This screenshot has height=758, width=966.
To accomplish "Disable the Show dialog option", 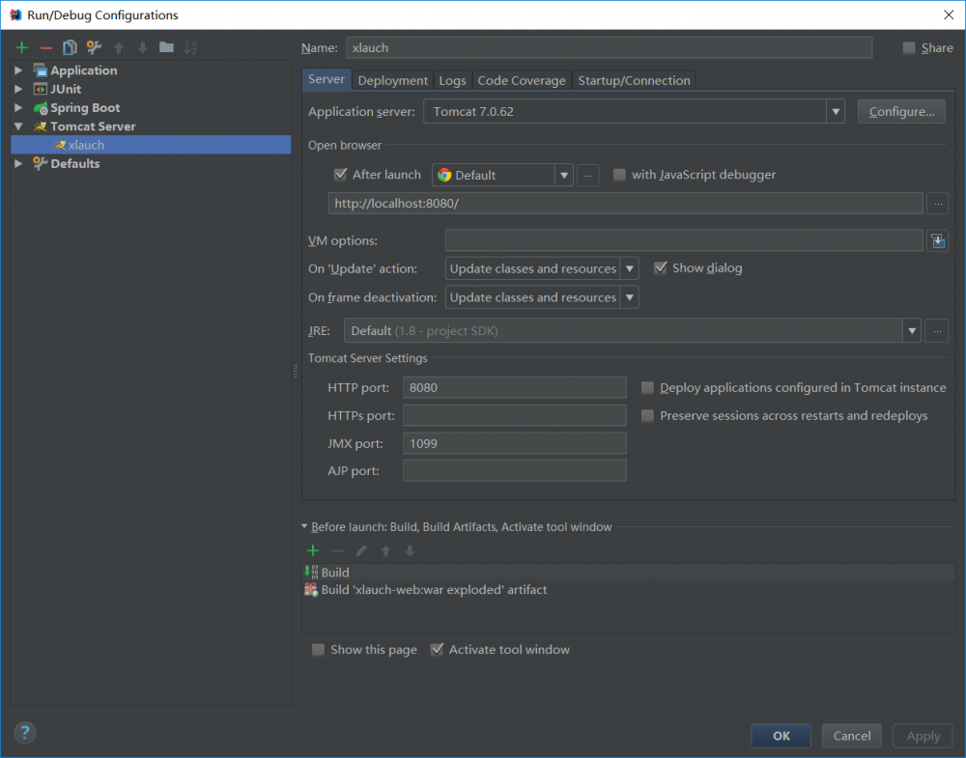I will pos(661,267).
